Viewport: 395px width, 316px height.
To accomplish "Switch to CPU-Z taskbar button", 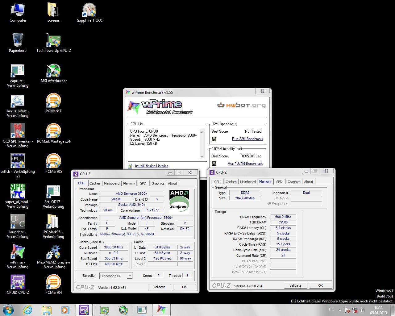I will (84, 310).
